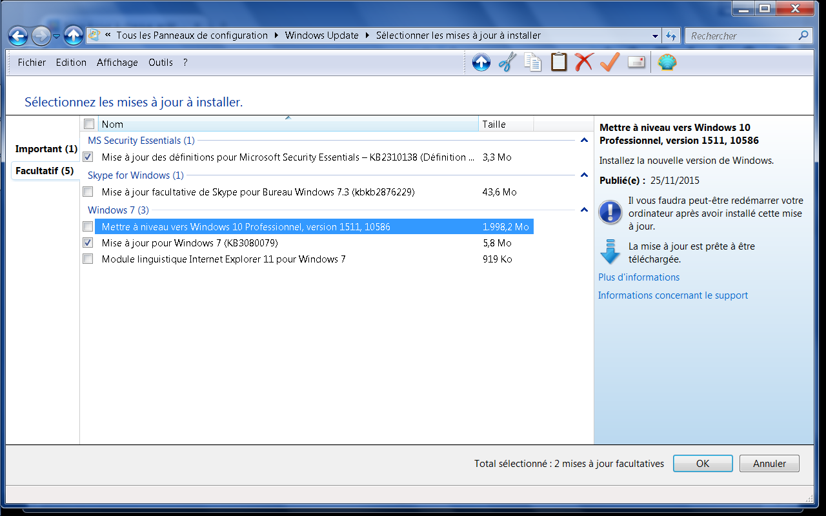Click the Up button beside the address bar

point(74,35)
